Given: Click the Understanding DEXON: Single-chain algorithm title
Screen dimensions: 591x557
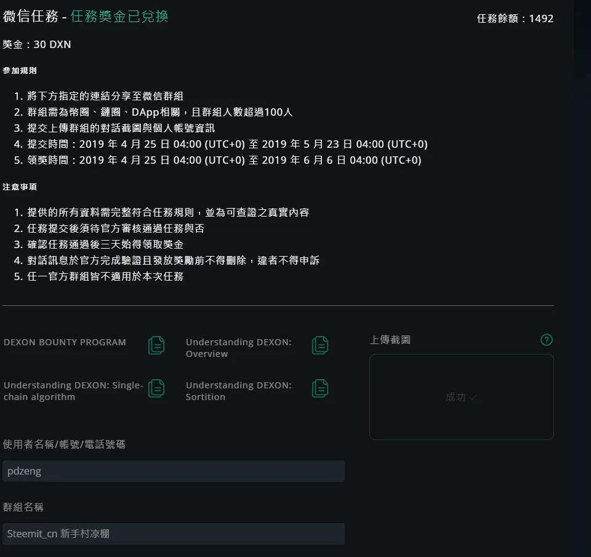Looking at the screenshot, I should [73, 391].
